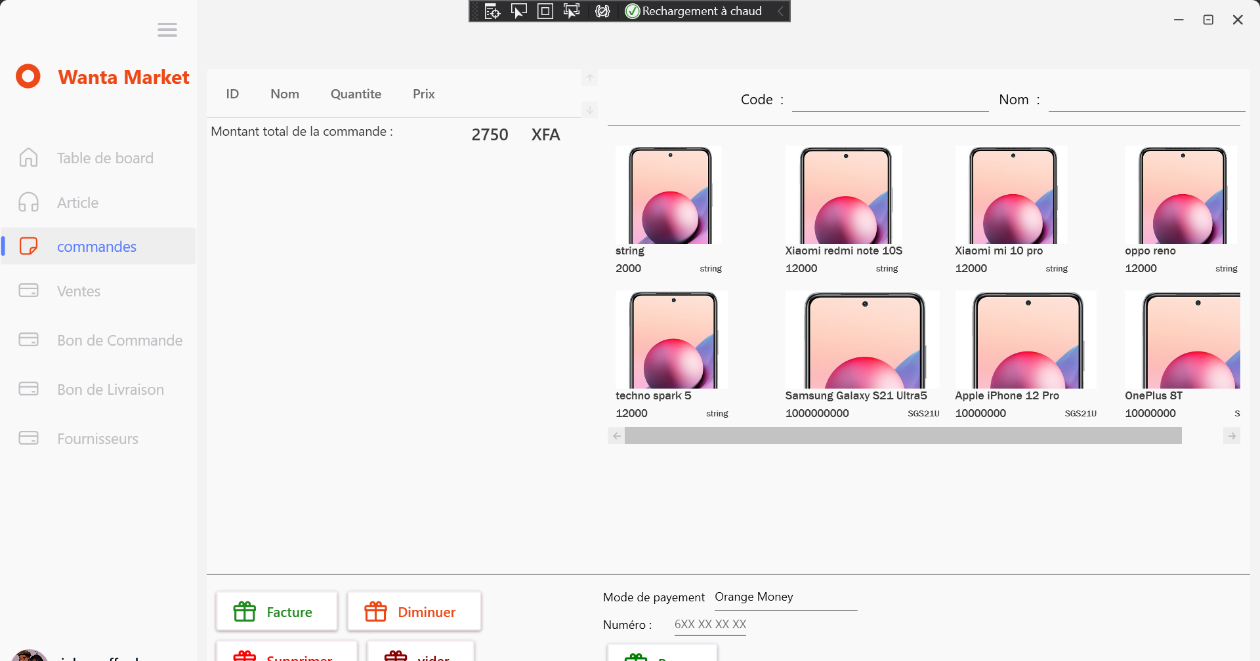This screenshot has height=661, width=1260.
Task: Select the Xiaomi mi 10 pro product image
Action: point(1011,195)
